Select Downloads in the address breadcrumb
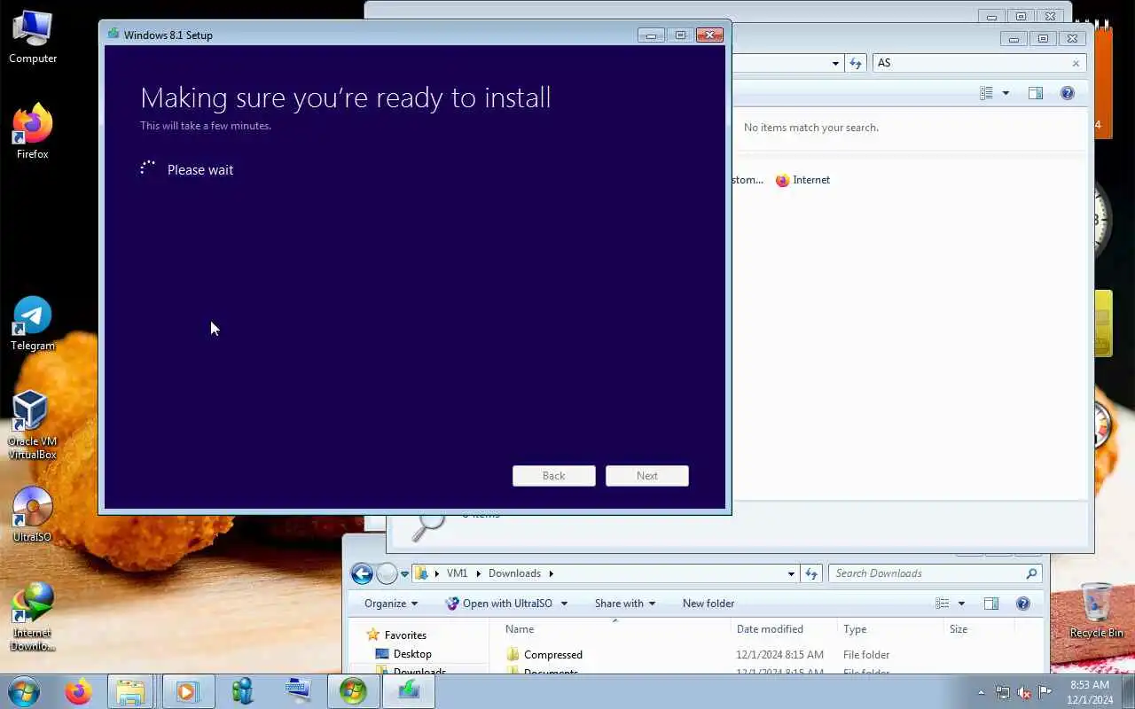Viewport: 1135px width, 709px height. pyautogui.click(x=514, y=573)
